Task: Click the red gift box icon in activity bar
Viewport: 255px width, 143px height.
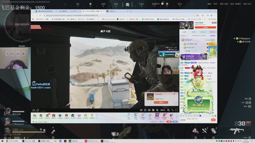Action: (x=54, y=115)
